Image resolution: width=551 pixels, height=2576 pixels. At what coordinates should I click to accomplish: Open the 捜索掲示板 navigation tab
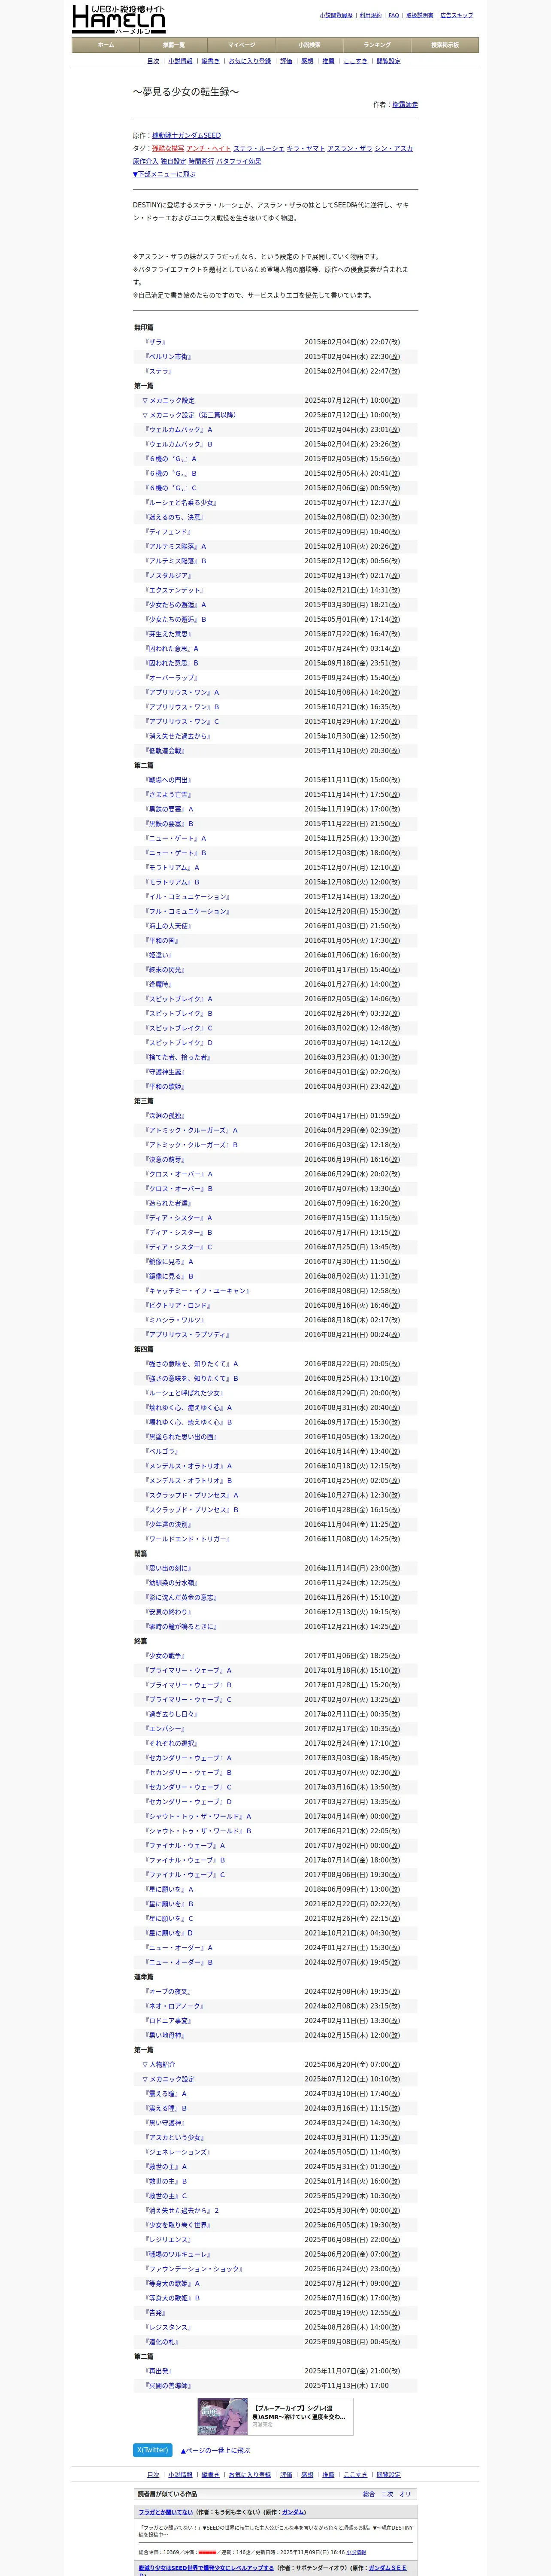point(445,45)
